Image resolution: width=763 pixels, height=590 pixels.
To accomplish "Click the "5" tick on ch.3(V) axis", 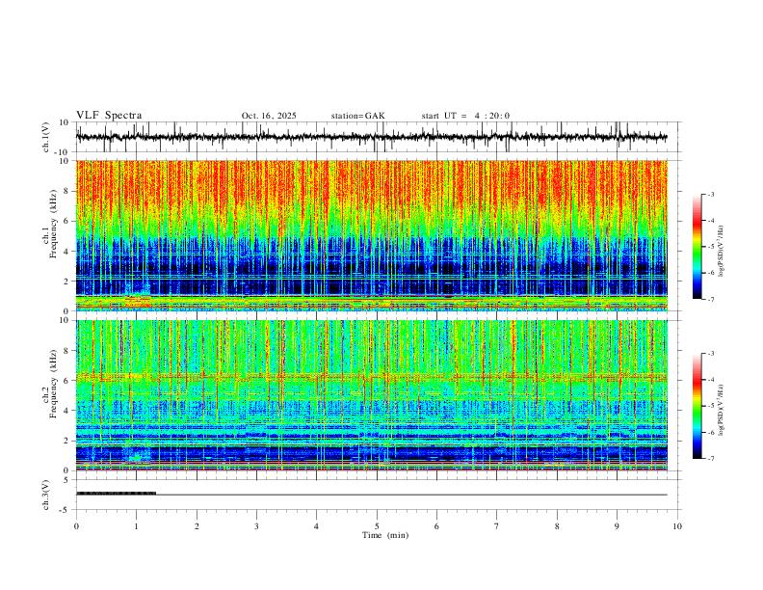I will pos(67,479).
